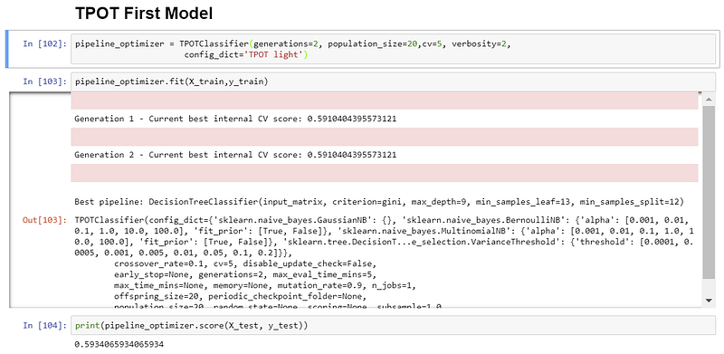Click the output scrollbar down arrow
724x354 pixels.
click(x=709, y=301)
